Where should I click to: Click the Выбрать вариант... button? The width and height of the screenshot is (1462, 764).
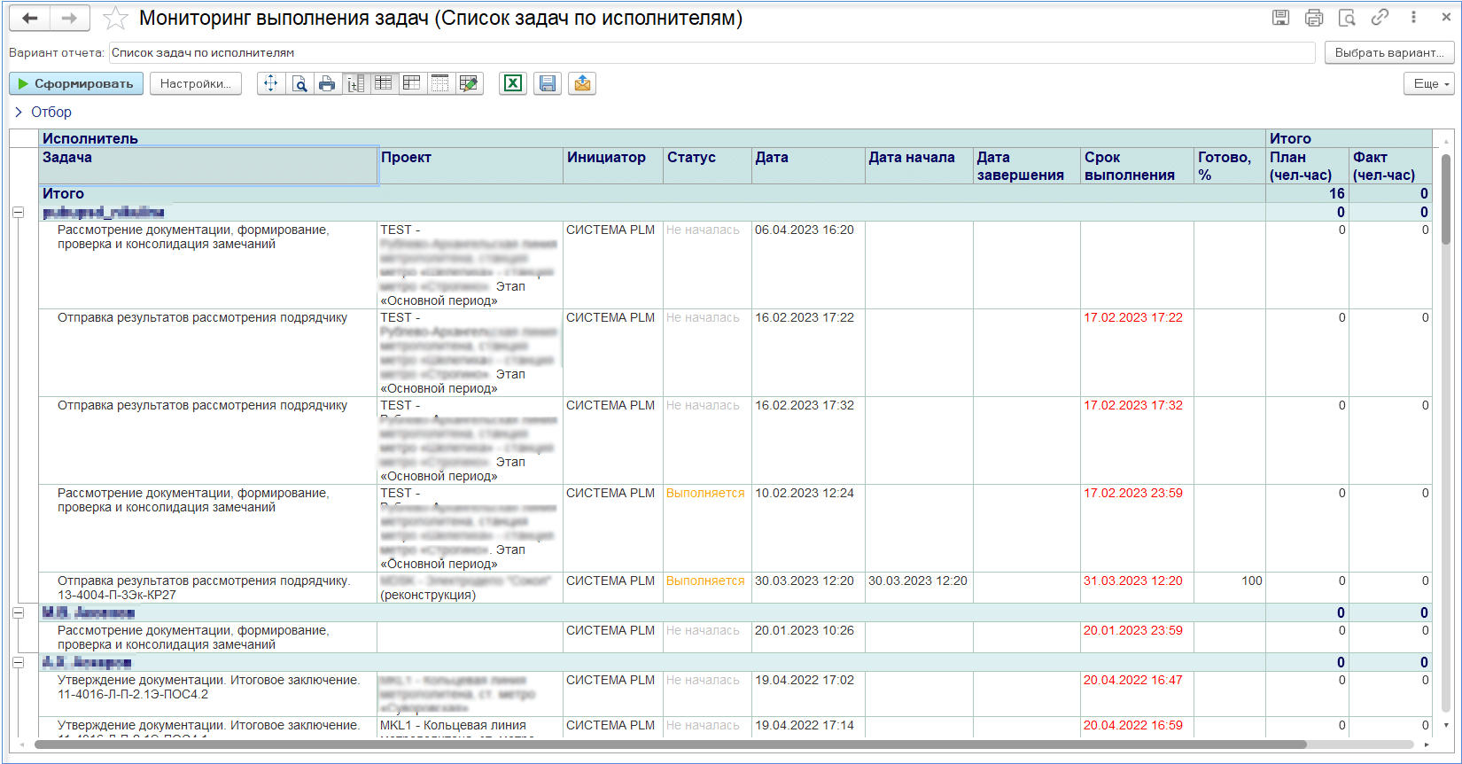click(1389, 52)
